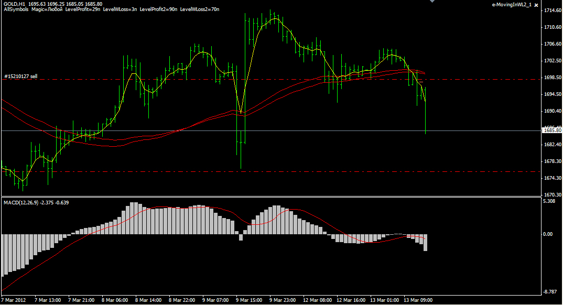Click the 1670.30 price scale label
Screen dimensions: 563x305
553,195
